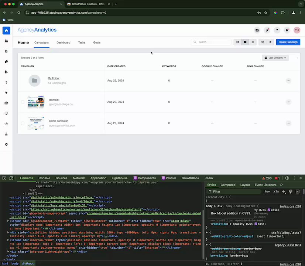Viewport: 305px width, 266px height.
Task: Open the three-dot menu for Demo campaign row
Action: click(x=288, y=123)
